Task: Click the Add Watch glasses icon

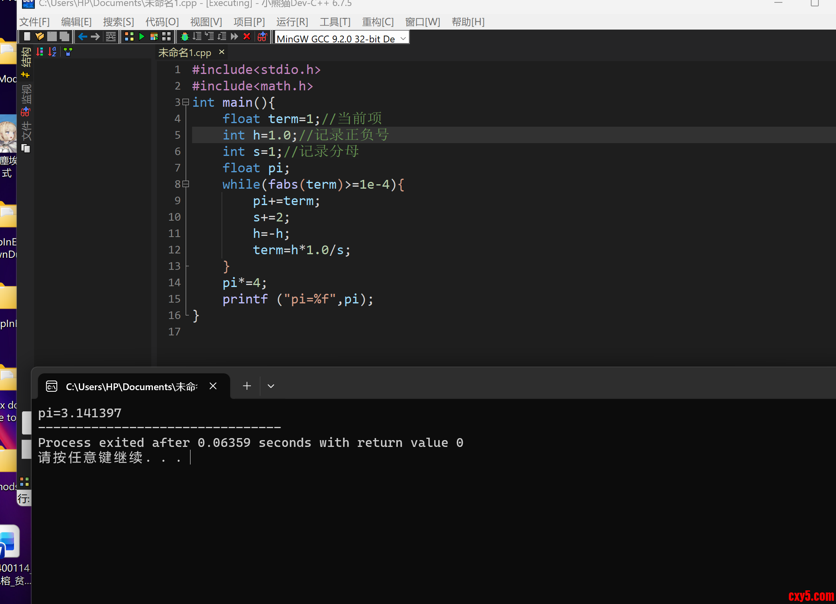Action: pyautogui.click(x=262, y=37)
